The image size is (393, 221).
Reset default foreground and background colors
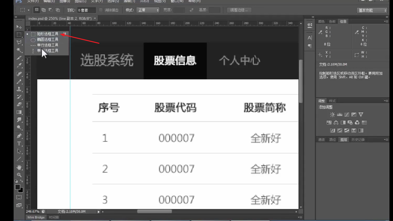coord(16,181)
